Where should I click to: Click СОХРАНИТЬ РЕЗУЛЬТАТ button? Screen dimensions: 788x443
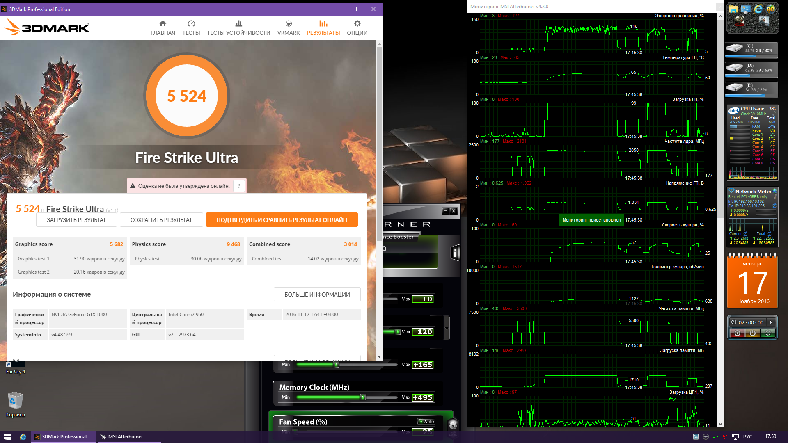point(161,220)
